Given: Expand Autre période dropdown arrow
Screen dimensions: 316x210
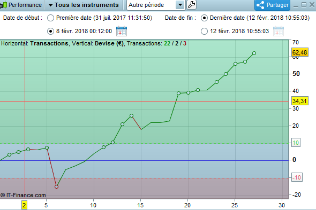Looking at the screenshot, I should pos(180,5).
